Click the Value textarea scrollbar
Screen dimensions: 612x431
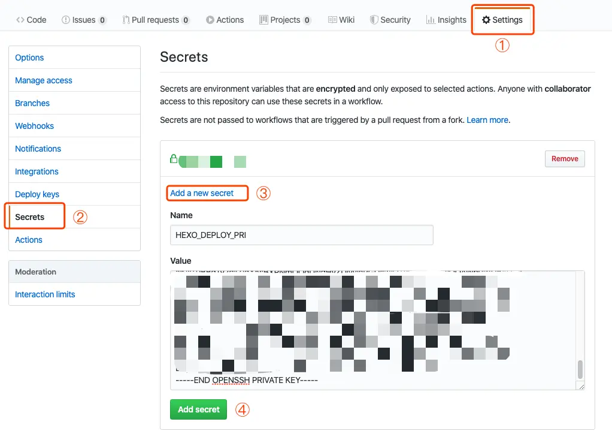[x=579, y=369]
